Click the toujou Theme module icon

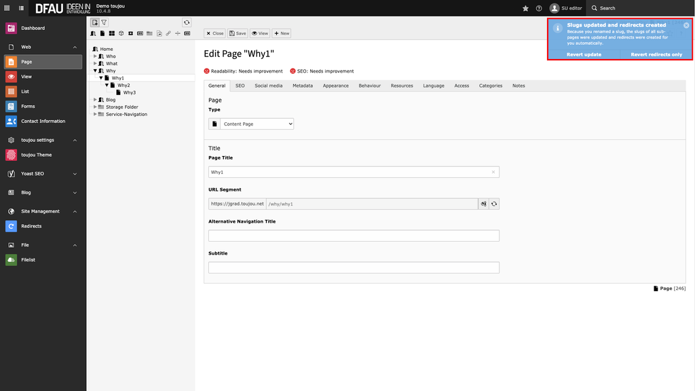click(11, 155)
